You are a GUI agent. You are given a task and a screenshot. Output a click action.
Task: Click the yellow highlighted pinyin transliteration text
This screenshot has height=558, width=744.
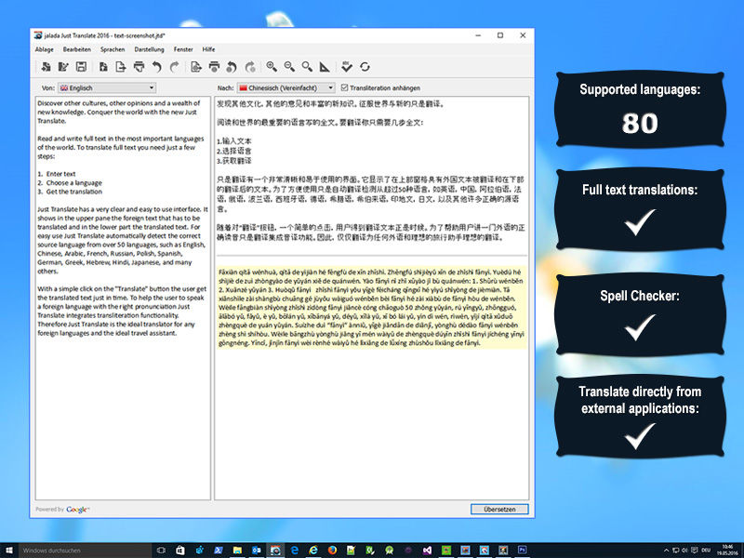point(371,307)
